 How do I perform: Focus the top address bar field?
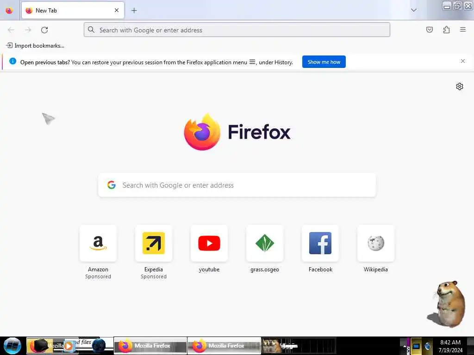(x=237, y=30)
